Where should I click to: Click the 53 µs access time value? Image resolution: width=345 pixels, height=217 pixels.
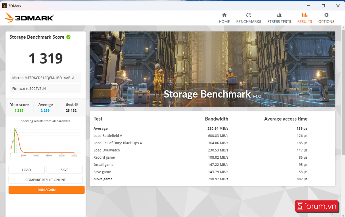pos(303,172)
